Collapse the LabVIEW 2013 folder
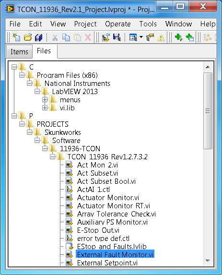 pos(37,91)
